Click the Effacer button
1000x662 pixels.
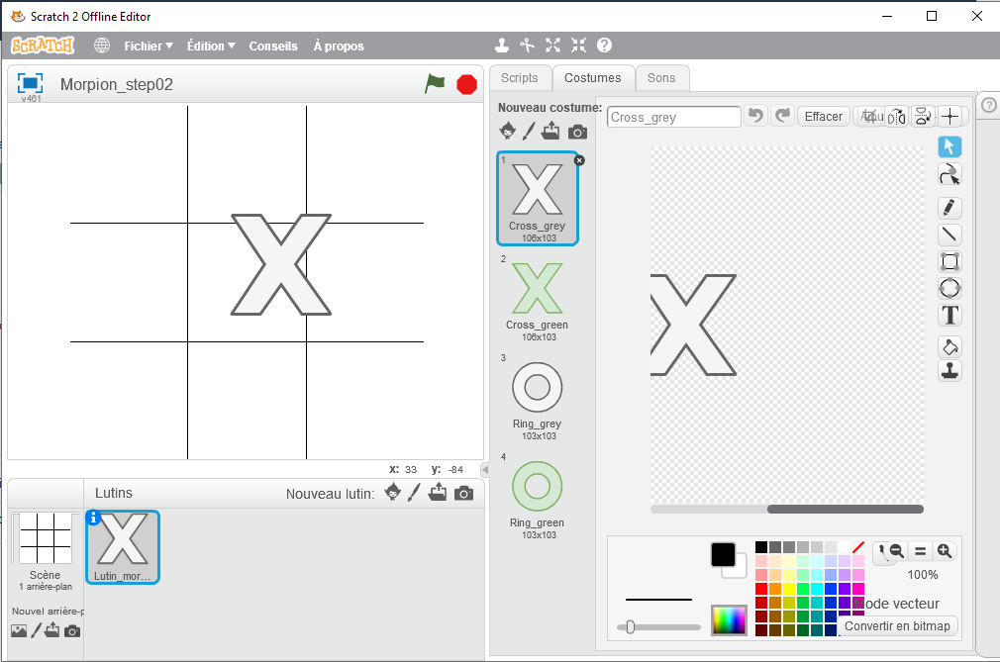823,117
